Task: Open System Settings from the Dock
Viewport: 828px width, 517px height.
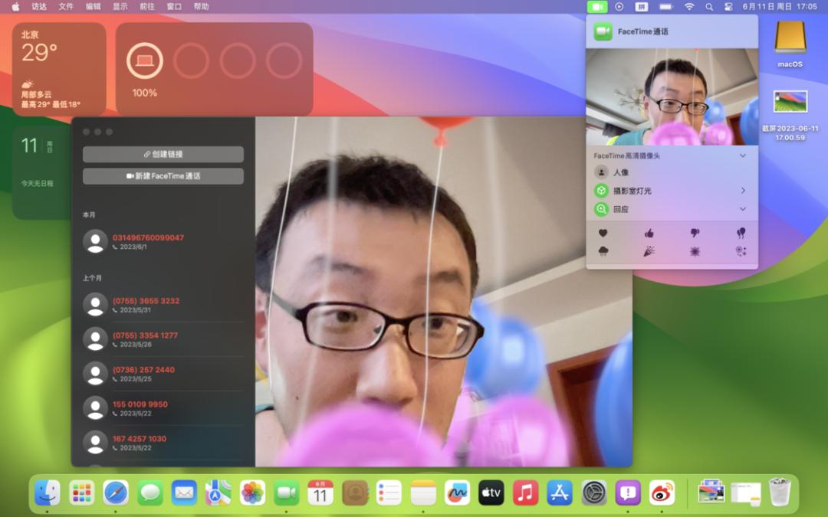Action: tap(594, 493)
